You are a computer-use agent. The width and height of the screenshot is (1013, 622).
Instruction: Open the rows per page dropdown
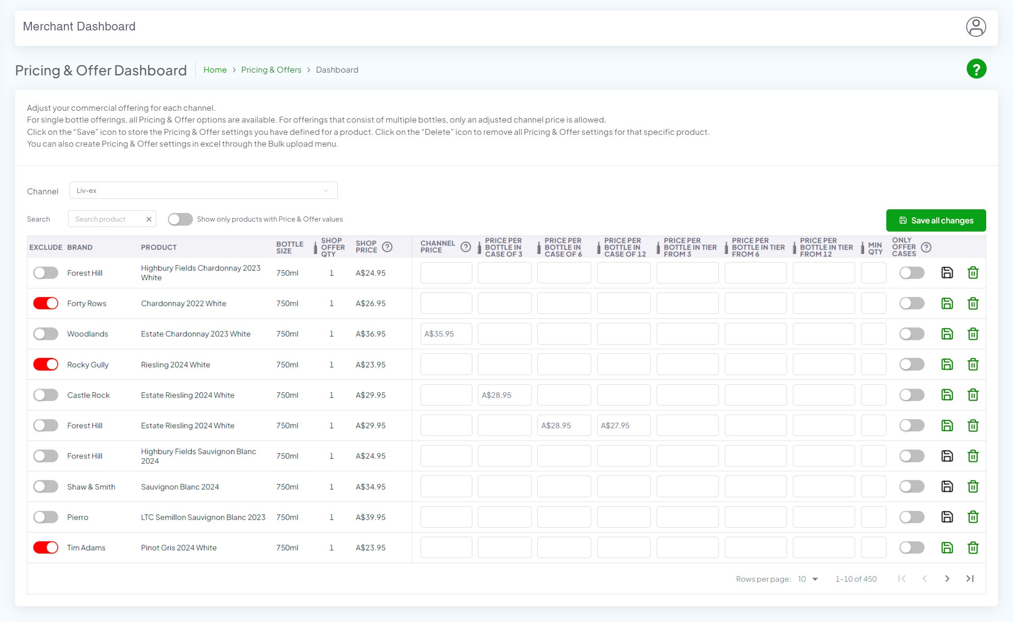(808, 579)
